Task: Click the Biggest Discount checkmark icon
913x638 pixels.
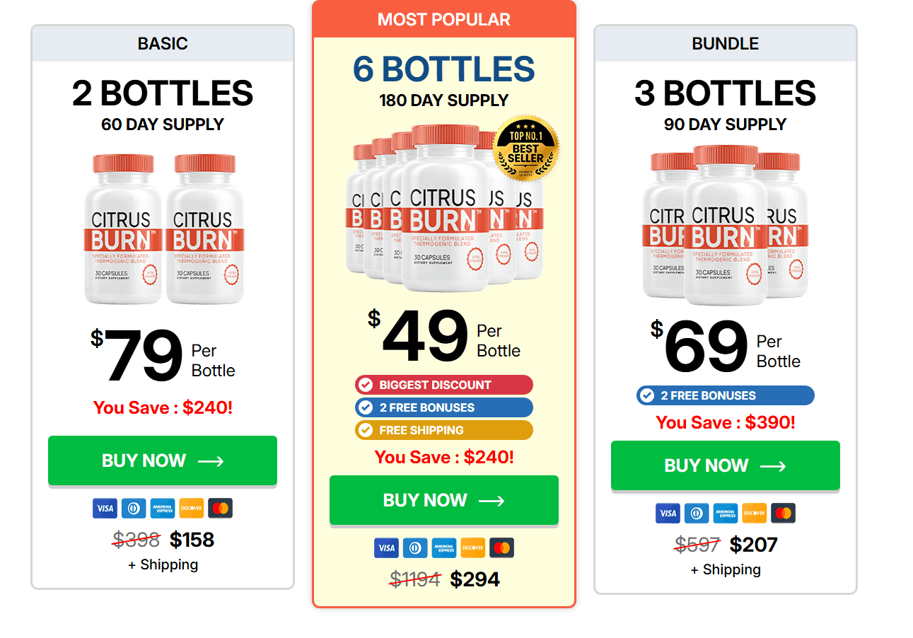Action: pyautogui.click(x=365, y=385)
